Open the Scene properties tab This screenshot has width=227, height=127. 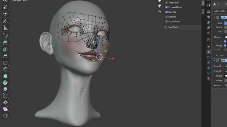tap(209, 28)
